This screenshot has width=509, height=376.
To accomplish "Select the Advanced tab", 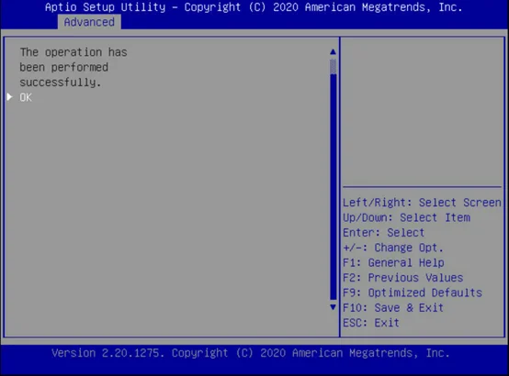I will tap(89, 22).
